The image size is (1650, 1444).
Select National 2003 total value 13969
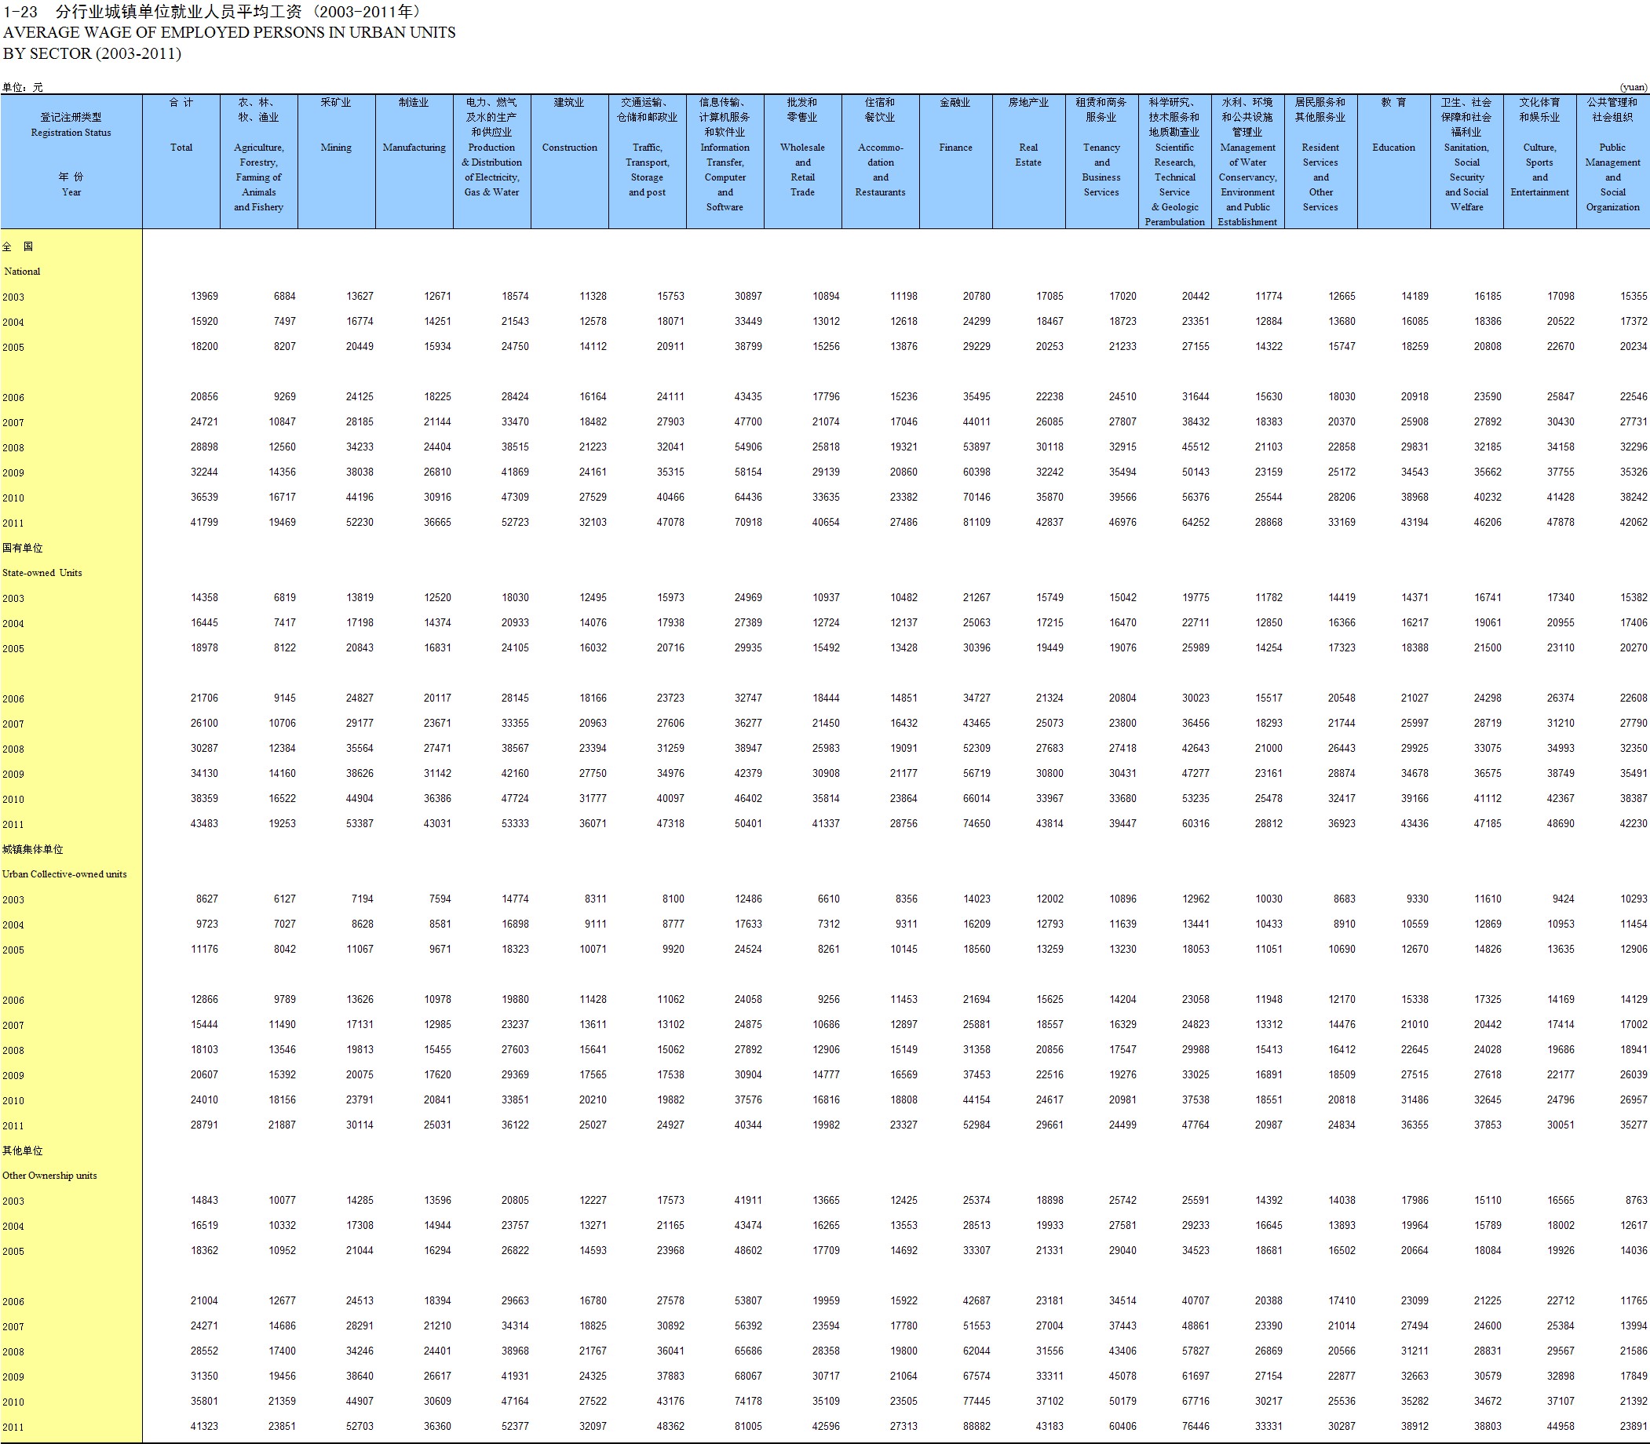pyautogui.click(x=204, y=297)
